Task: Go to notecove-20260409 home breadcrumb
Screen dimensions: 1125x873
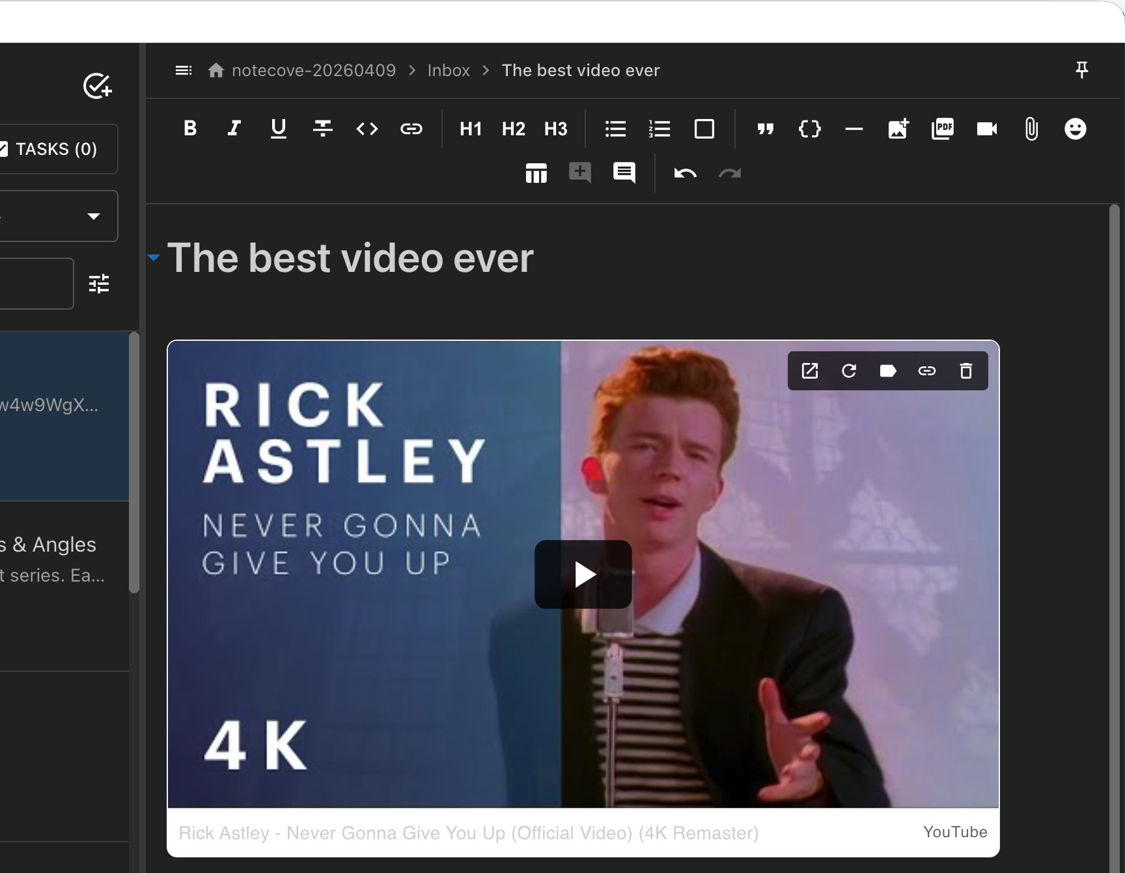Action: (301, 70)
